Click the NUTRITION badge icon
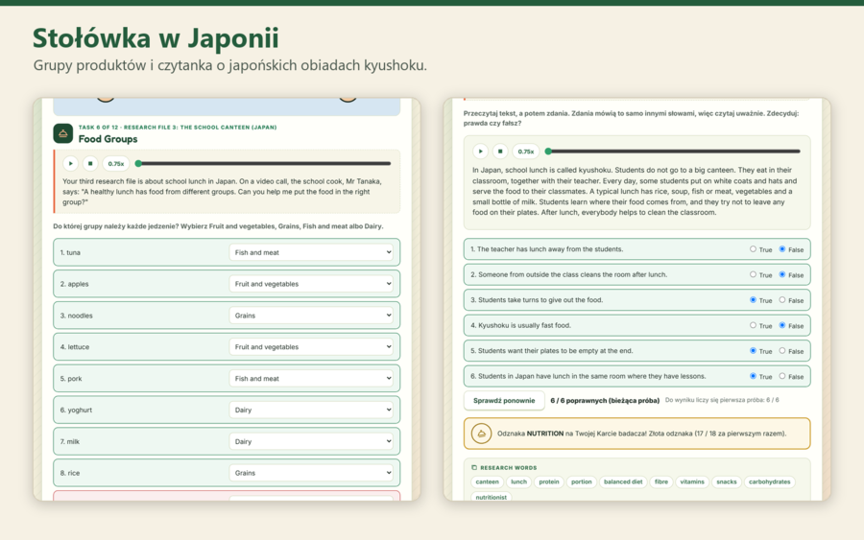This screenshot has height=540, width=864. tap(481, 434)
